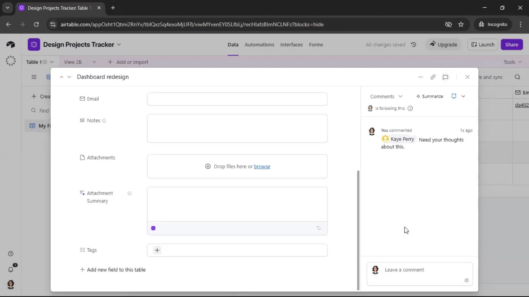Open a new browser tab
The image size is (529, 297).
point(113,8)
